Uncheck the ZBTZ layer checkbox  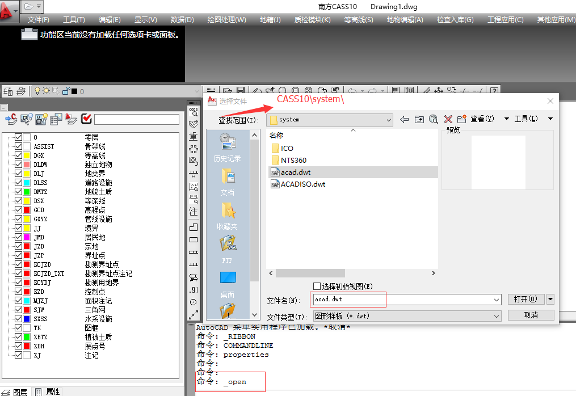click(18, 337)
